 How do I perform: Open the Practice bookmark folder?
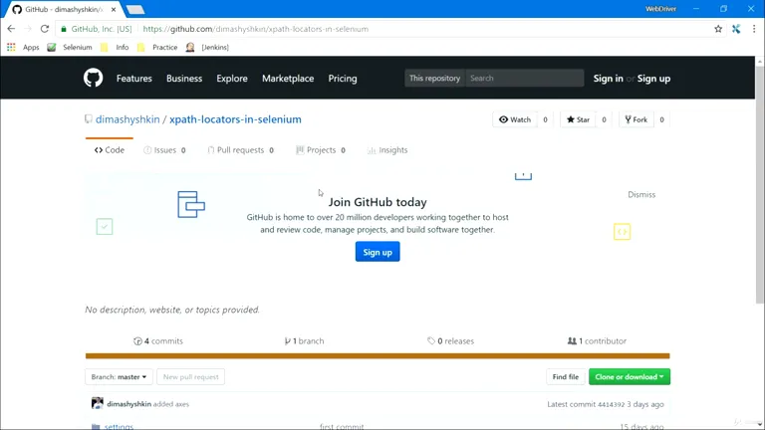[157, 48]
